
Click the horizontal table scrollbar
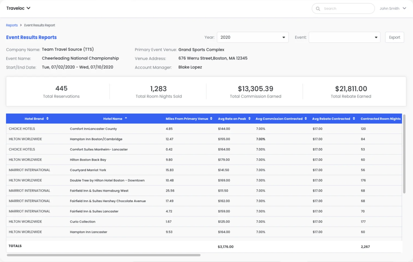tap(104, 255)
